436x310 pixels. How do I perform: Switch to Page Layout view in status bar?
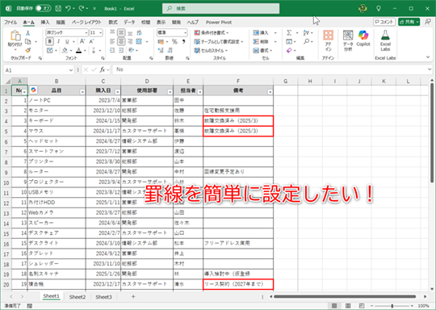click(348, 305)
